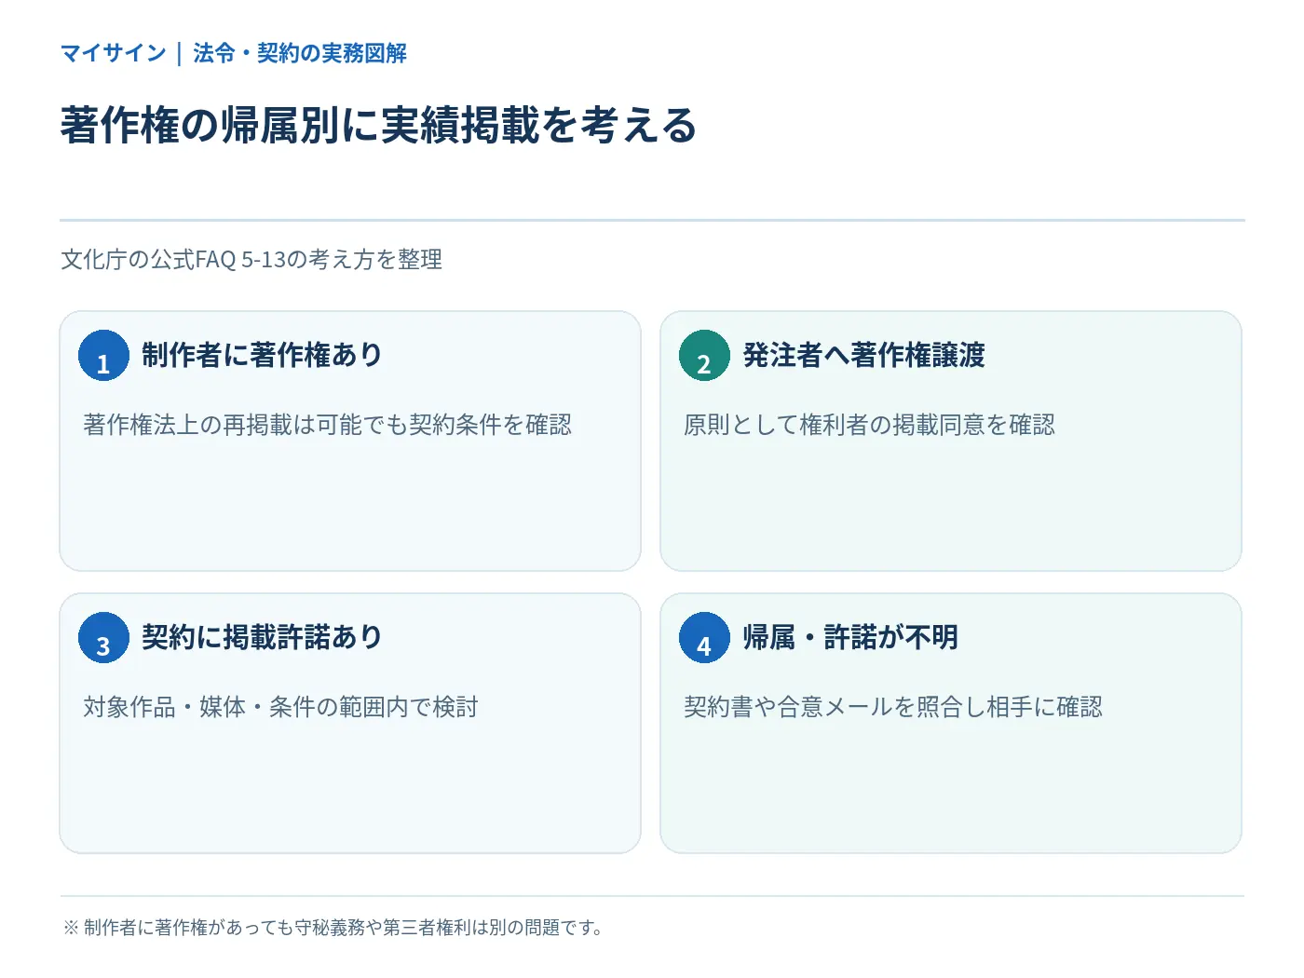Click the text 原則として権利者の掲載同意を確認
Screen dimensions: 1304x978
pyautogui.click(x=870, y=425)
